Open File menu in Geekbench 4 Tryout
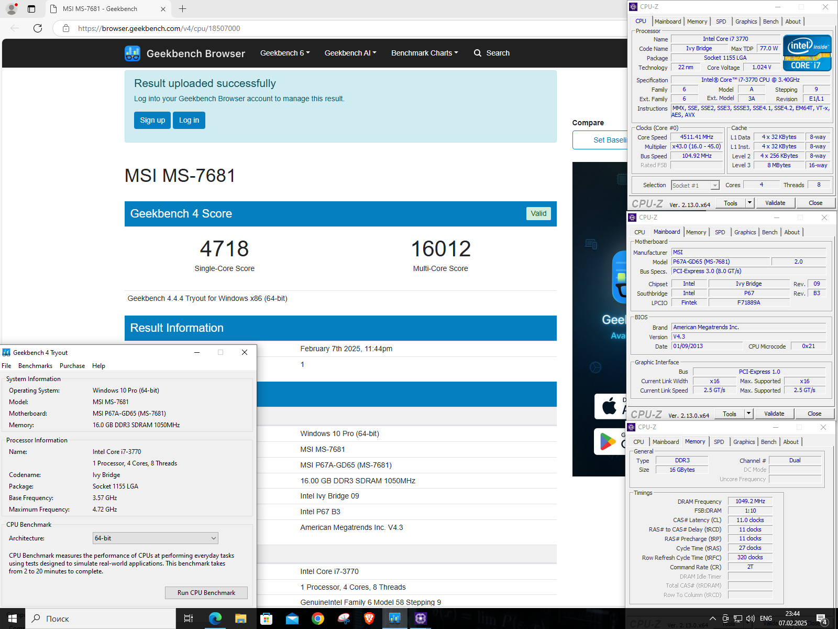This screenshot has width=838, height=629. click(x=6, y=366)
